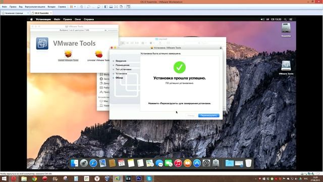Open Maps icon in dock

coord(150,163)
